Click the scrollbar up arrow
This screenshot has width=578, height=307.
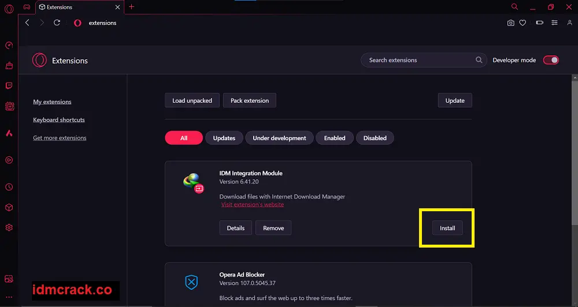pyautogui.click(x=575, y=78)
